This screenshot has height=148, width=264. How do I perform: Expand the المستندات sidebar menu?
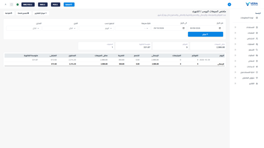pyautogui.click(x=246, y=27)
